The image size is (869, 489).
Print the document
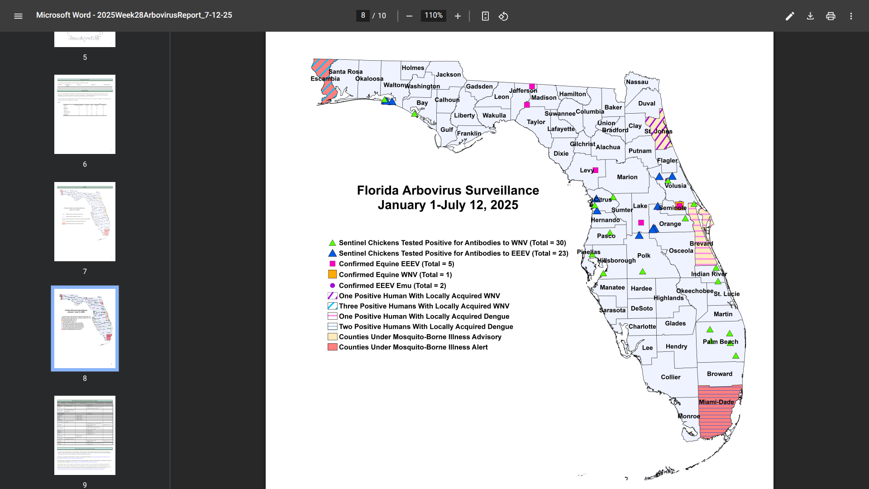(x=831, y=16)
